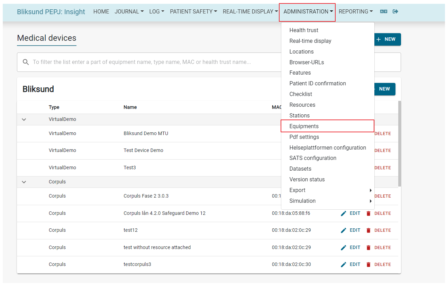This screenshot has width=446, height=286.
Task: Click trash icon in testcorpuls3 row
Action: click(x=368, y=265)
